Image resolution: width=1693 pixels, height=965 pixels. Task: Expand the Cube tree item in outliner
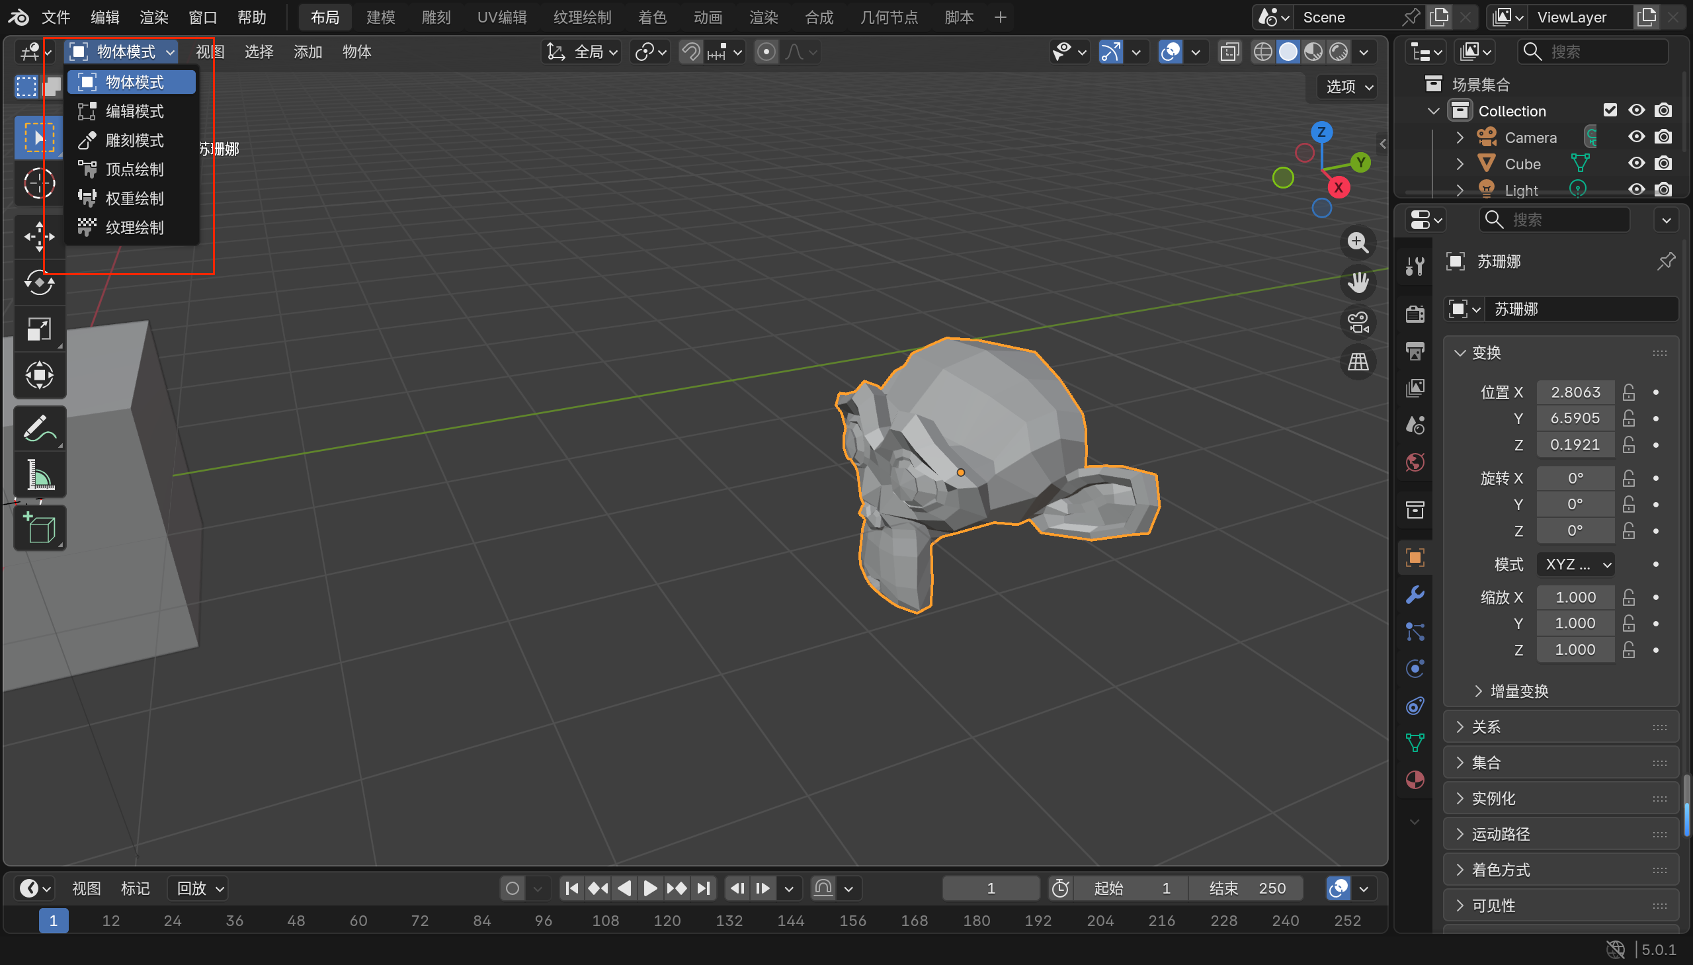1460,164
